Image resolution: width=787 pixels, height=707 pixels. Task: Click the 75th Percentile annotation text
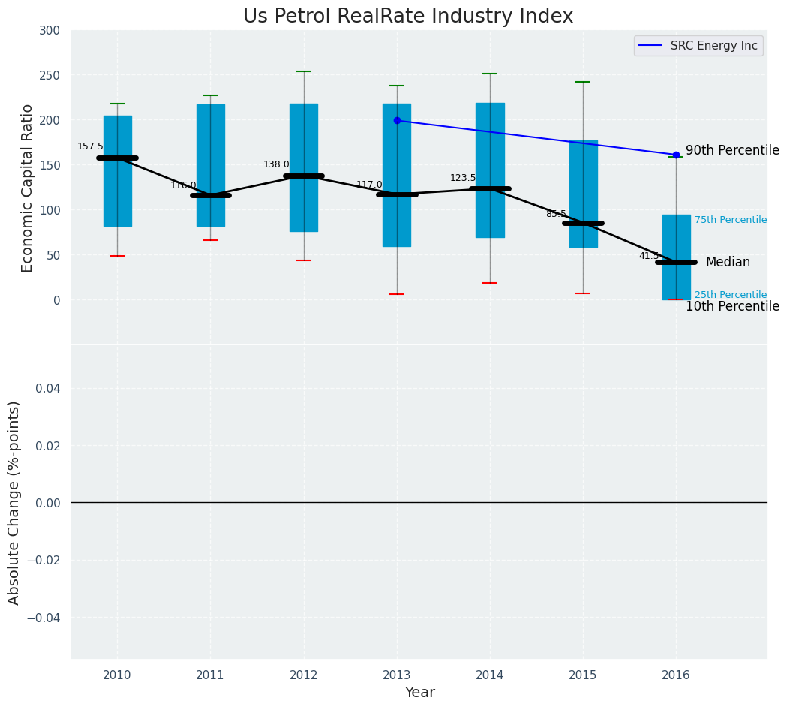coord(730,220)
